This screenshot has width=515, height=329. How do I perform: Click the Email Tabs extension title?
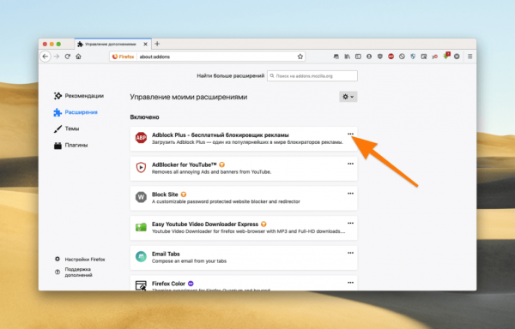pos(166,254)
